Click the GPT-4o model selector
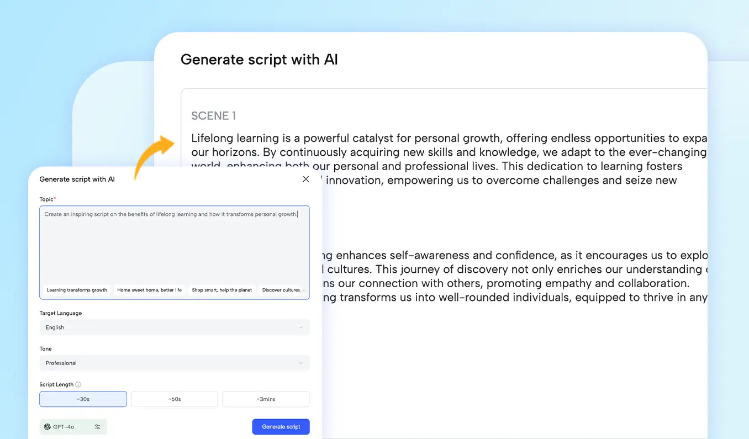 73,427
